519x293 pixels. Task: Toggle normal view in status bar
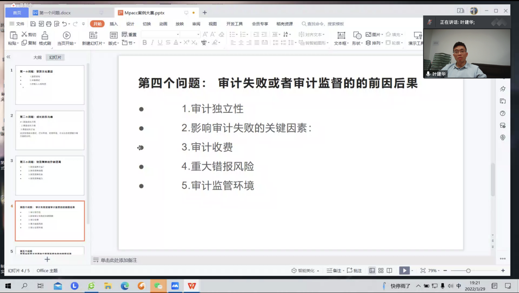tap(372, 271)
